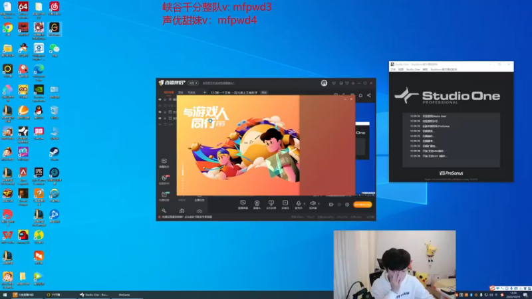
Task: Select the Recycle Bin on the desktop
Action: coord(55,111)
